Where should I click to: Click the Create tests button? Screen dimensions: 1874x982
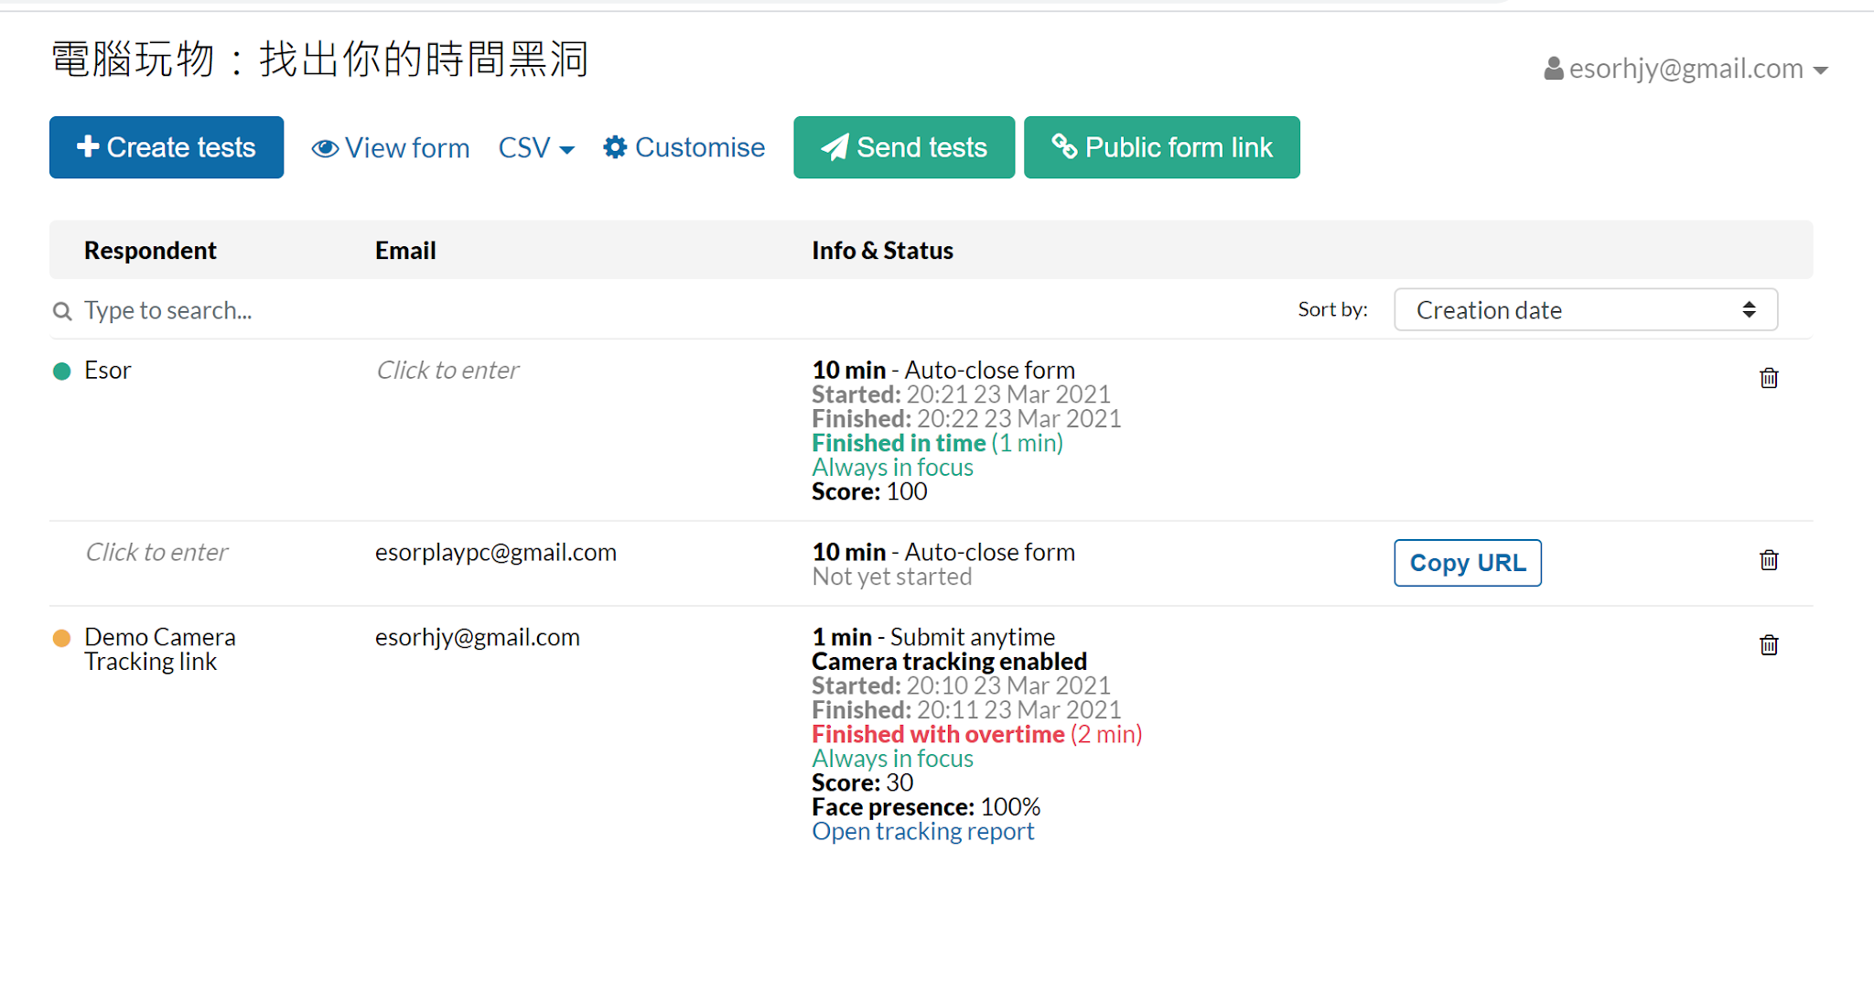[x=166, y=146]
